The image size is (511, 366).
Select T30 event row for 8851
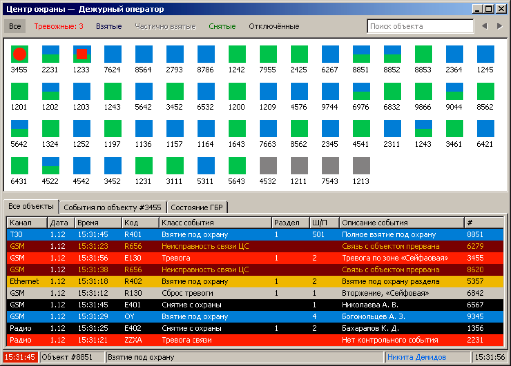coord(255,234)
